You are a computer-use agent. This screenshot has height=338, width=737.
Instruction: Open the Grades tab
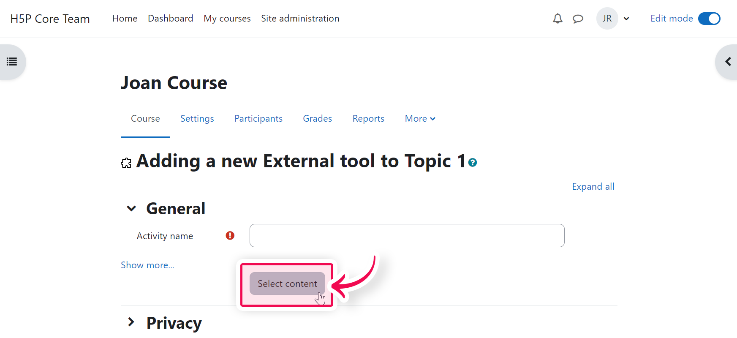(x=317, y=119)
